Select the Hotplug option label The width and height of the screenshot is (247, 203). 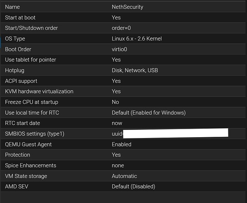tap(16, 70)
